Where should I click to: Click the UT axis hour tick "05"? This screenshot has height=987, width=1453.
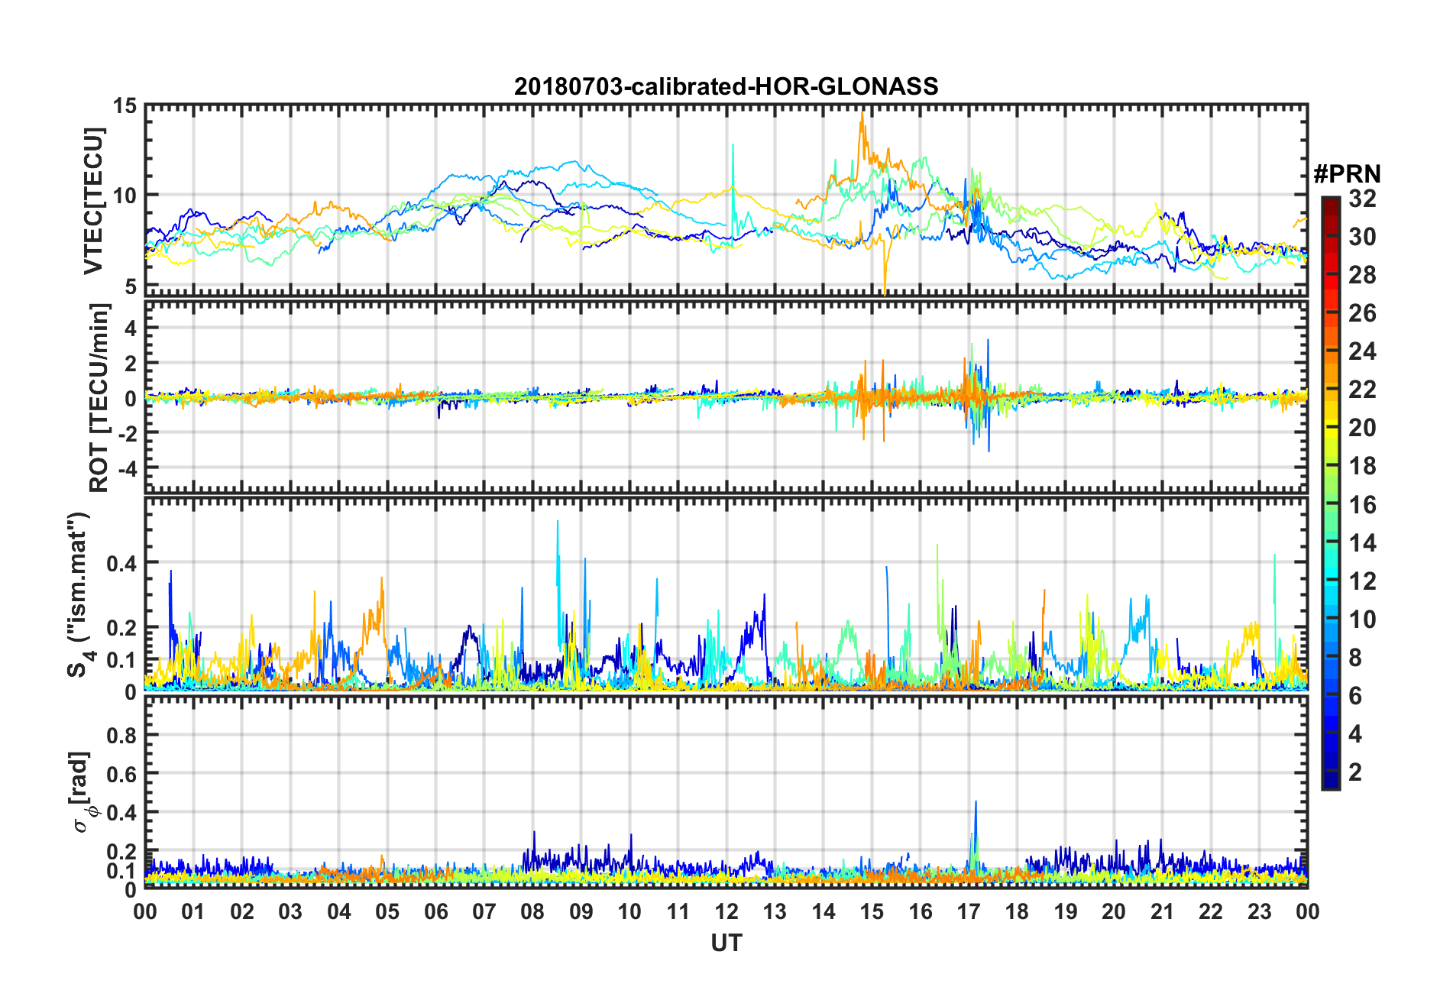coord(387,911)
